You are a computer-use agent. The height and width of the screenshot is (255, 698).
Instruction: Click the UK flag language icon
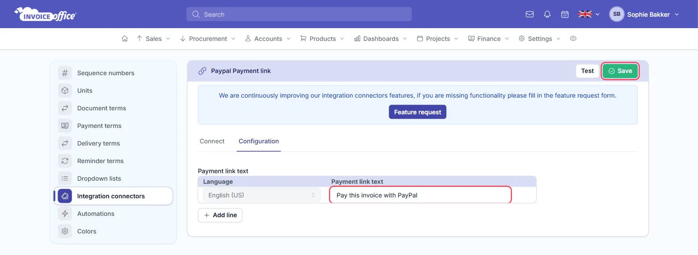[585, 14]
